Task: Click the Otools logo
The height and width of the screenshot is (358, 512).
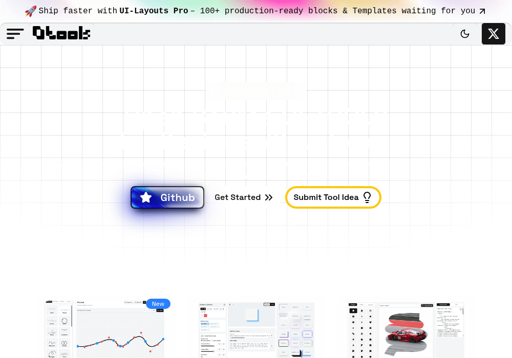Action: 61,33
